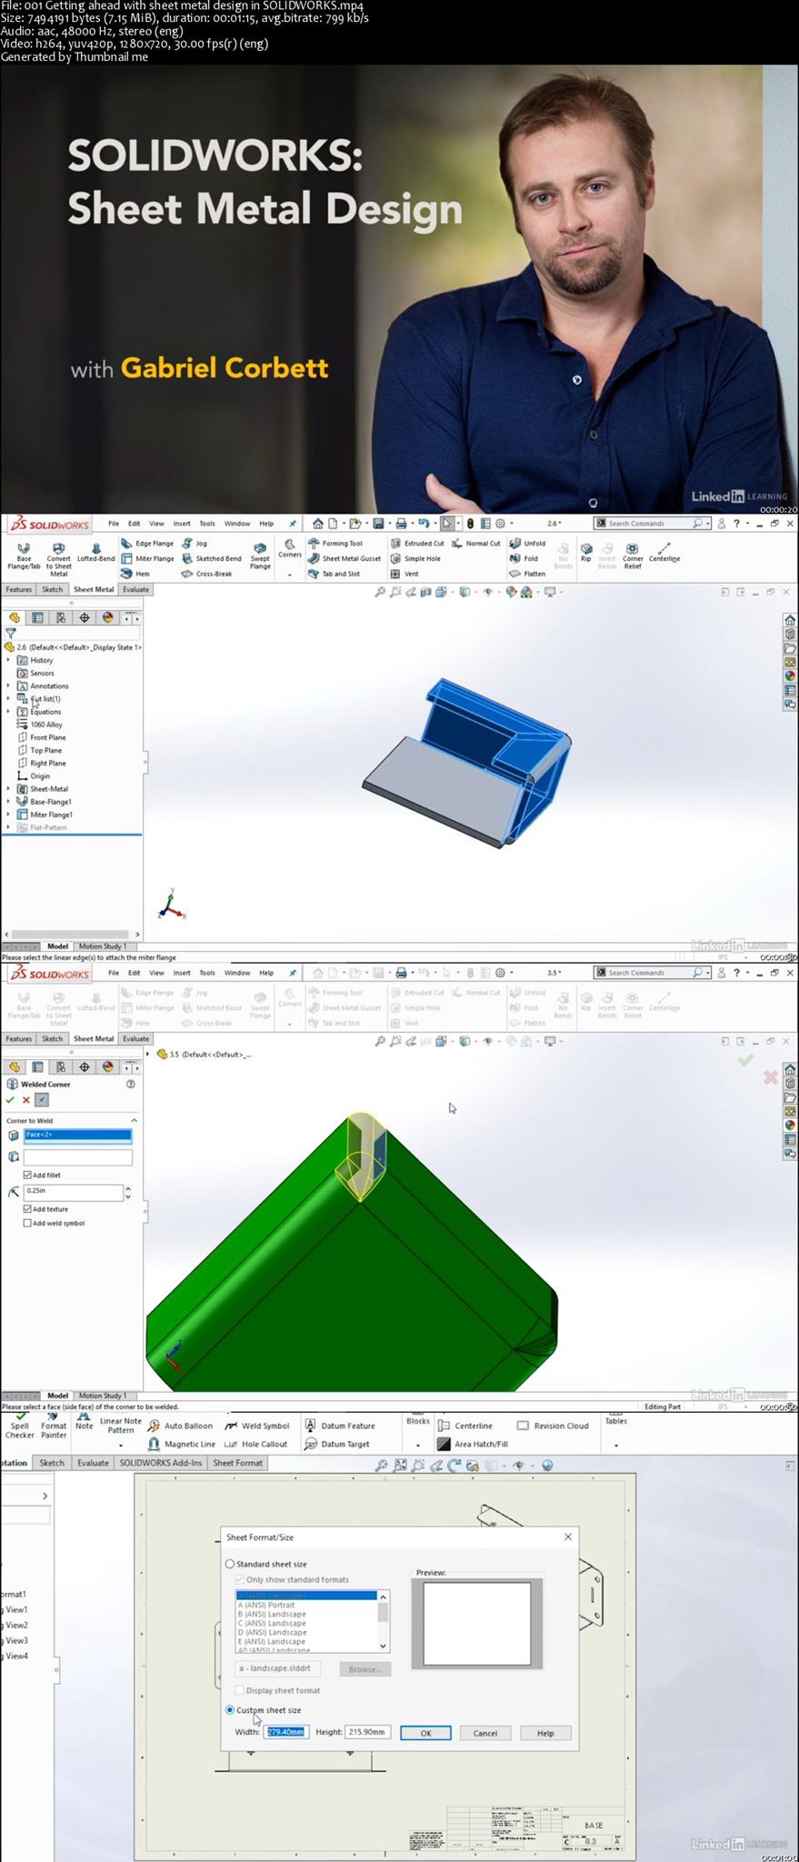Toggle the Welded Corner keep-visible pin

pos(42,1099)
